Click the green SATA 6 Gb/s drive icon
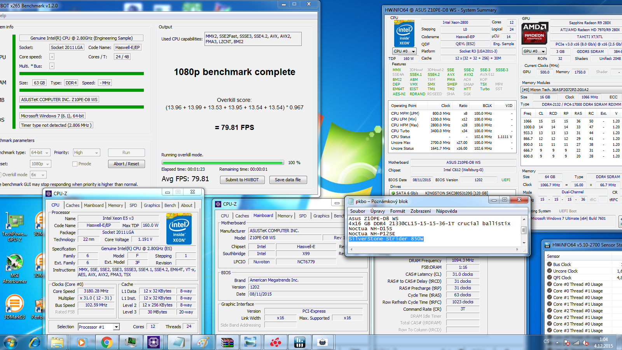The height and width of the screenshot is (350, 622). 393,193
